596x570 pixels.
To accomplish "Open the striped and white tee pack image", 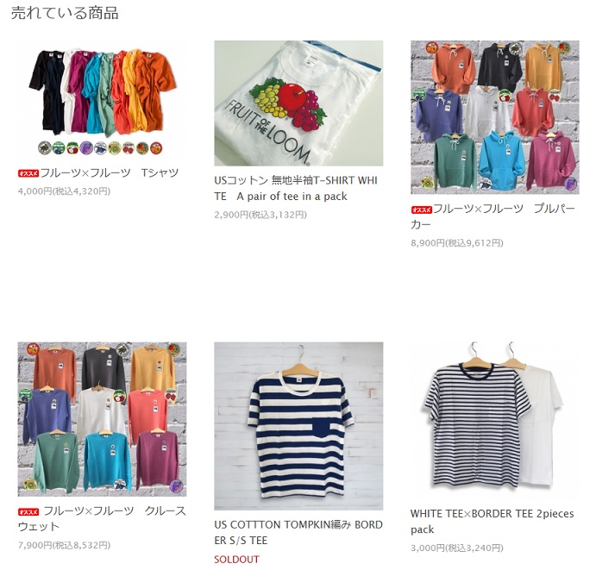I will click(495, 421).
